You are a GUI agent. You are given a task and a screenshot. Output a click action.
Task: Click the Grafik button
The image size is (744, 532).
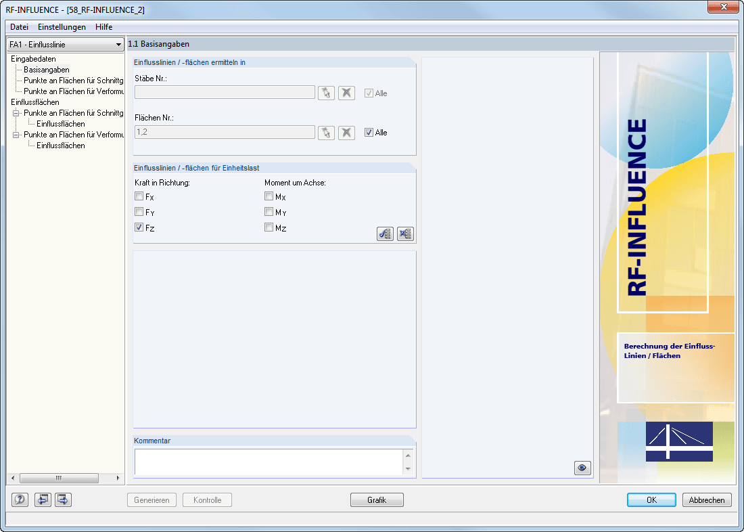click(x=377, y=500)
